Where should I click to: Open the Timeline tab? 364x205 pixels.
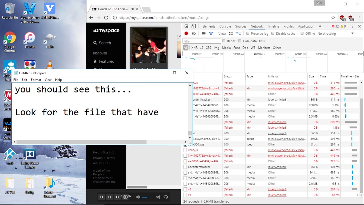[273, 26]
